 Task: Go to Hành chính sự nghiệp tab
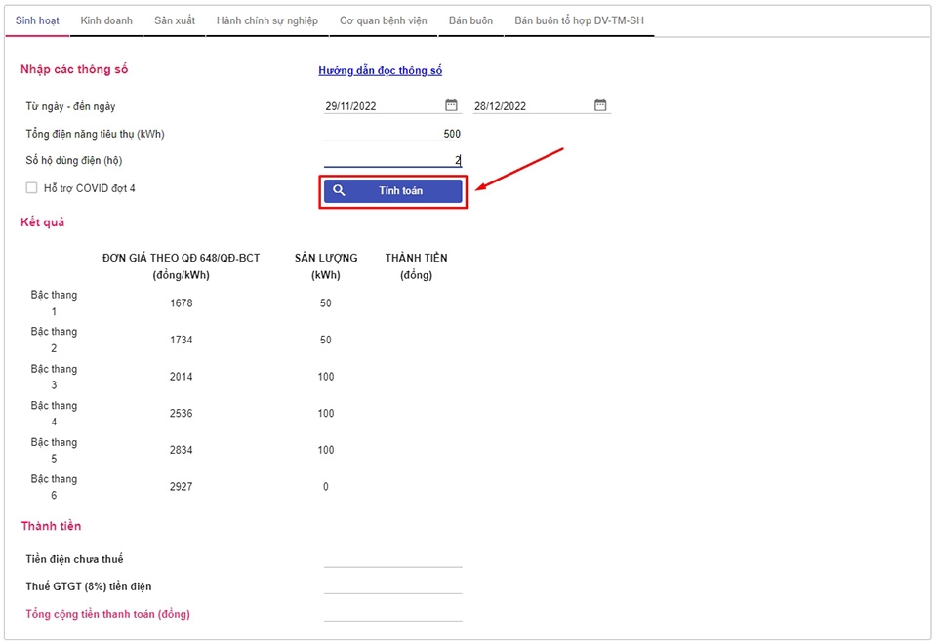[x=266, y=20]
